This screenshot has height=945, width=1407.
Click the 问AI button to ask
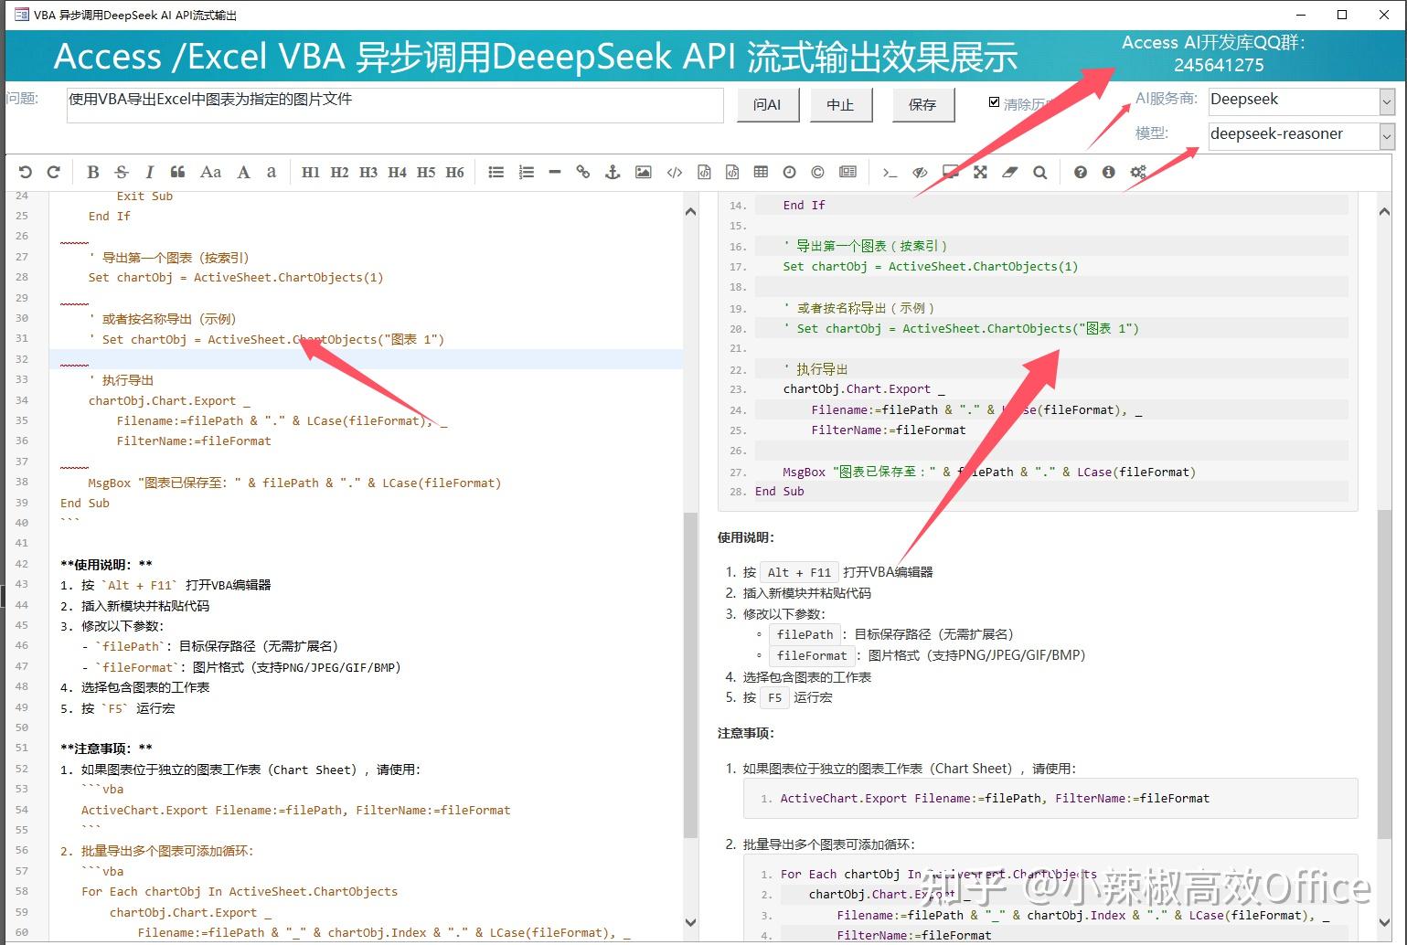coord(767,104)
